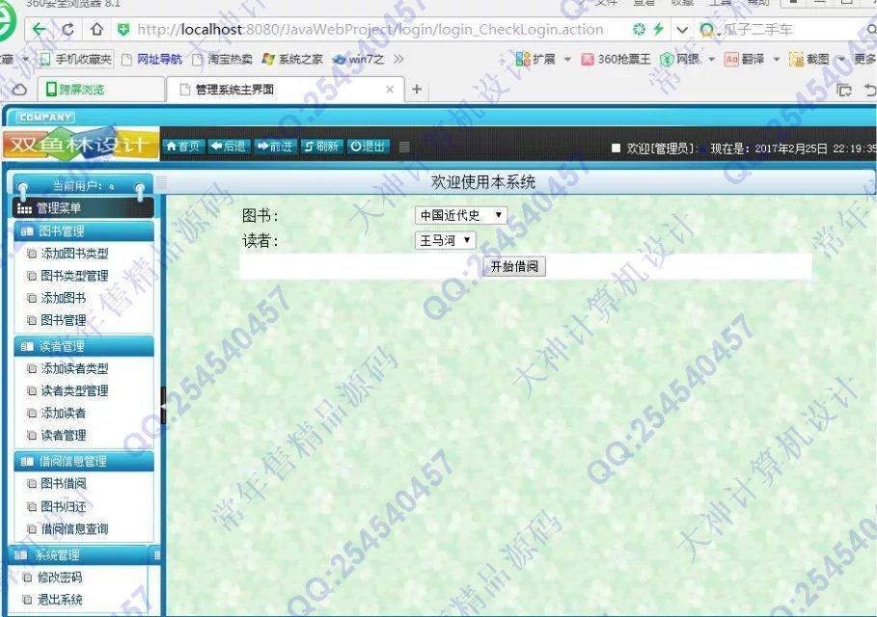Open win7之 bookmark
Screen dimensions: 877x617
click(x=358, y=59)
